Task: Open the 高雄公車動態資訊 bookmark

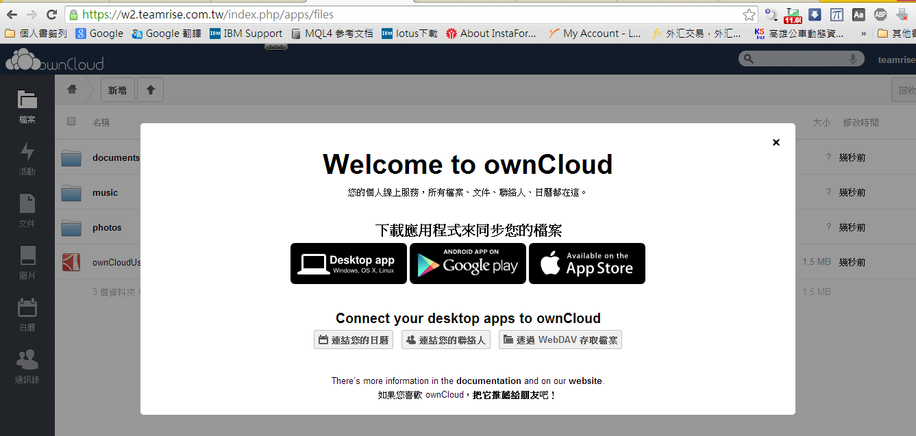Action: pyautogui.click(x=799, y=33)
